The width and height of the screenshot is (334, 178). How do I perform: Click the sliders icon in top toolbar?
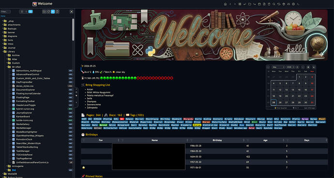288,4
